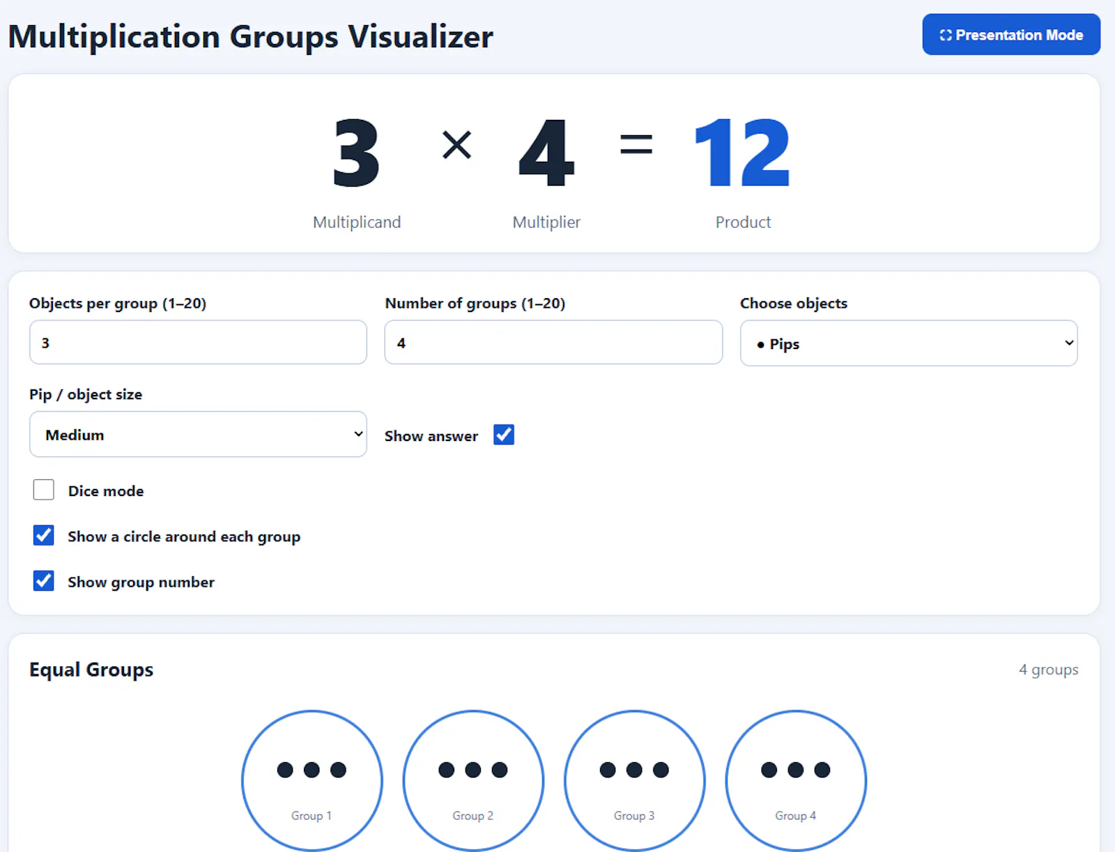Click the Dice mode label text
This screenshot has height=852, width=1115.
tap(106, 491)
